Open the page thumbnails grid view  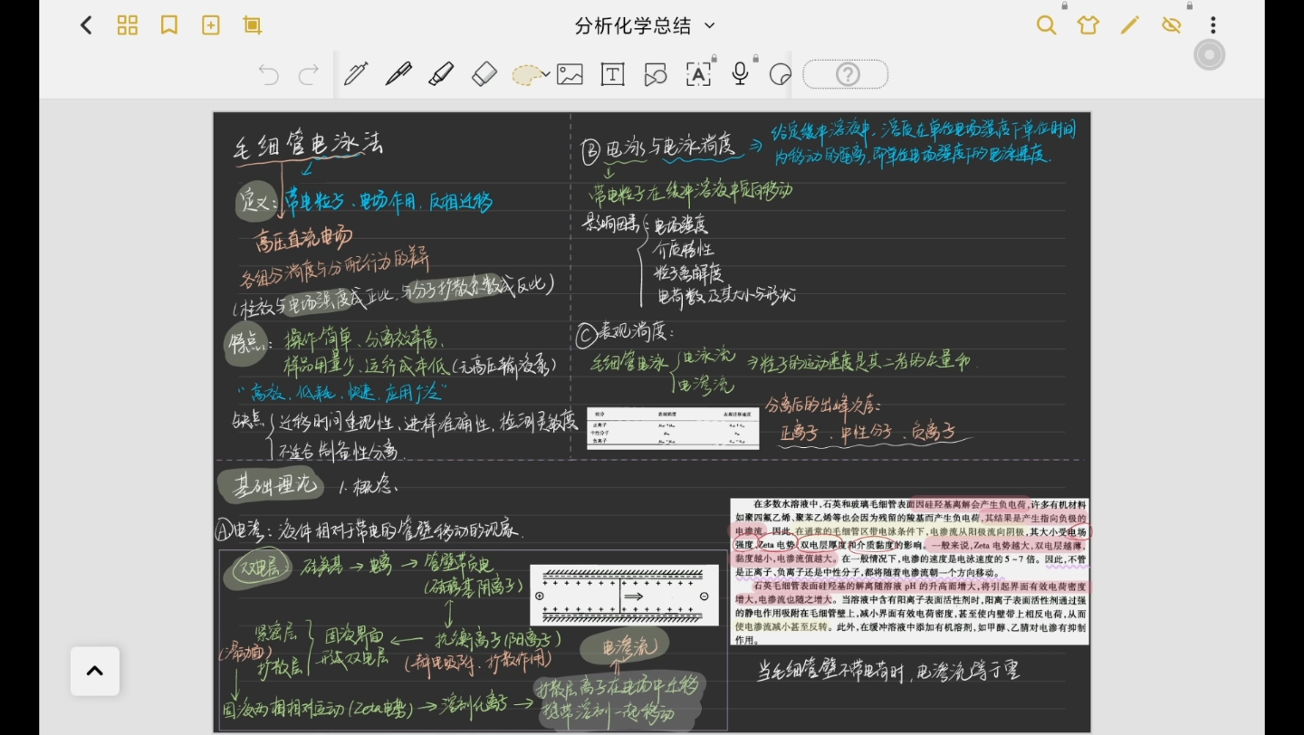pos(128,25)
